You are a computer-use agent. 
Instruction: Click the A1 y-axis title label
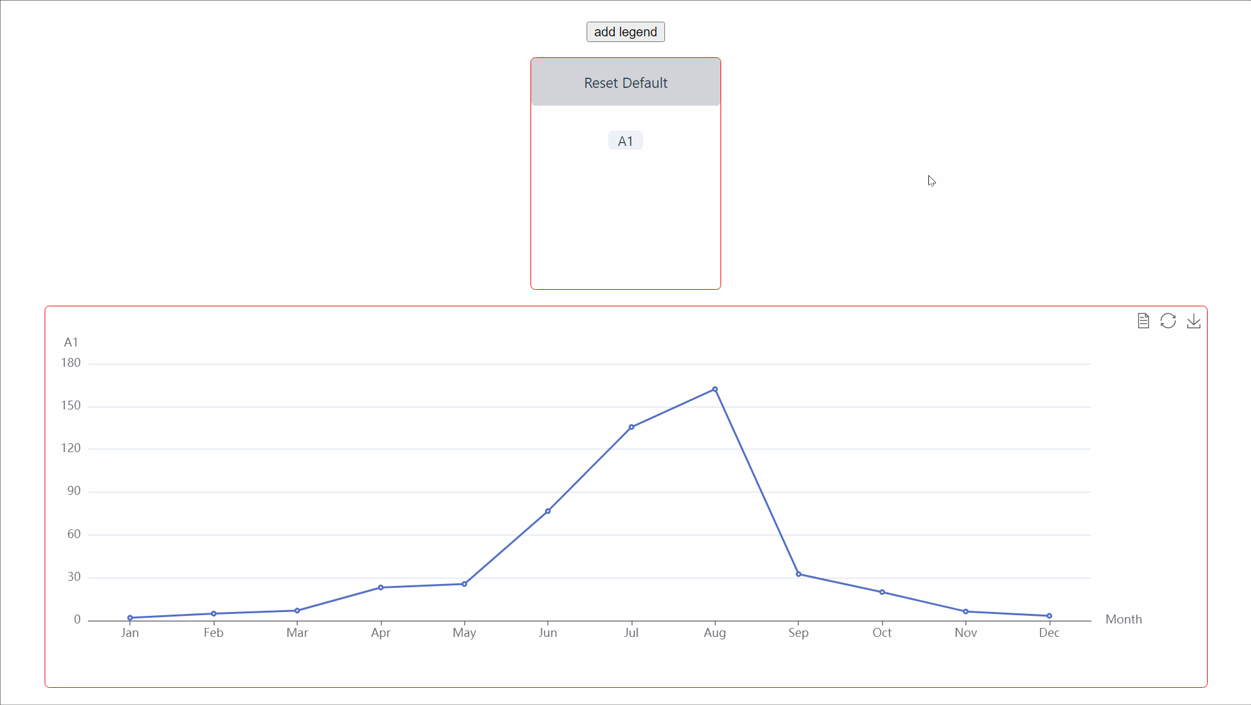tap(71, 343)
